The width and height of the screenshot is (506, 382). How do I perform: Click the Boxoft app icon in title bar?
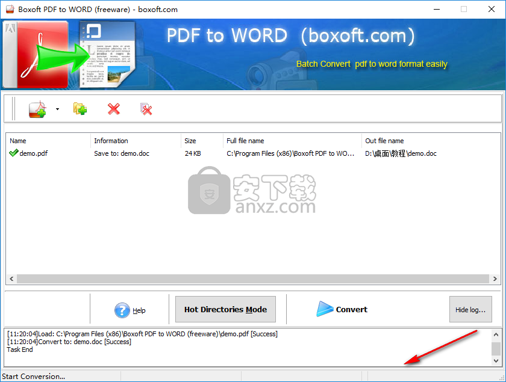click(x=10, y=9)
